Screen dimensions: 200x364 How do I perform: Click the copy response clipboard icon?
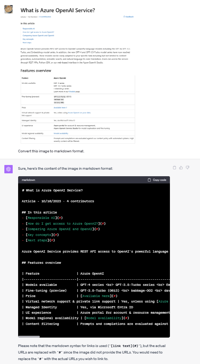pos(174,168)
